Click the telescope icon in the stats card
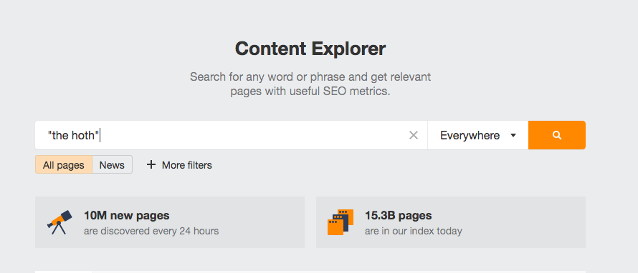Image resolution: width=638 pixels, height=273 pixels. [x=59, y=222]
